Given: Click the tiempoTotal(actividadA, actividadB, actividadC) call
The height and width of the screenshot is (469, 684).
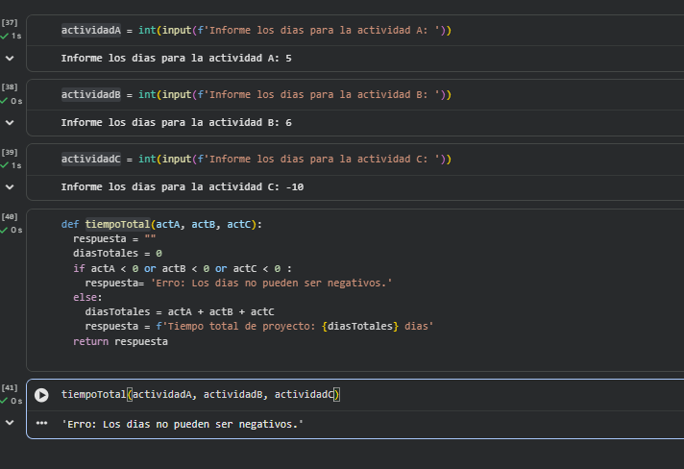Looking at the screenshot, I should [x=200, y=394].
